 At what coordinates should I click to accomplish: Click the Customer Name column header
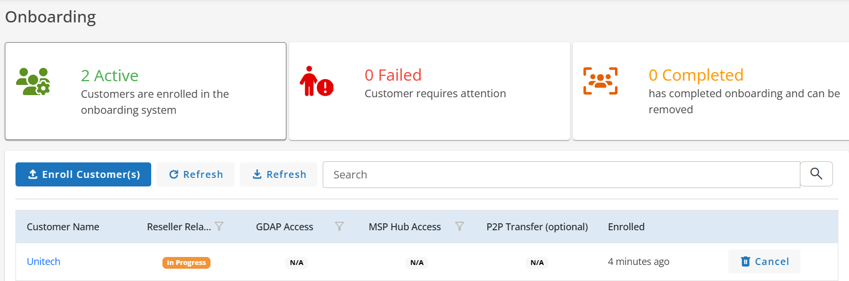63,227
